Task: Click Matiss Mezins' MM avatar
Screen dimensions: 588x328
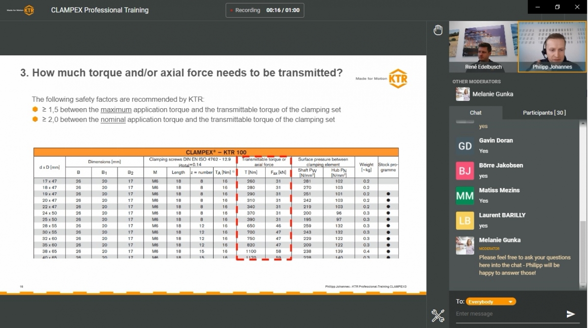Action: click(465, 196)
